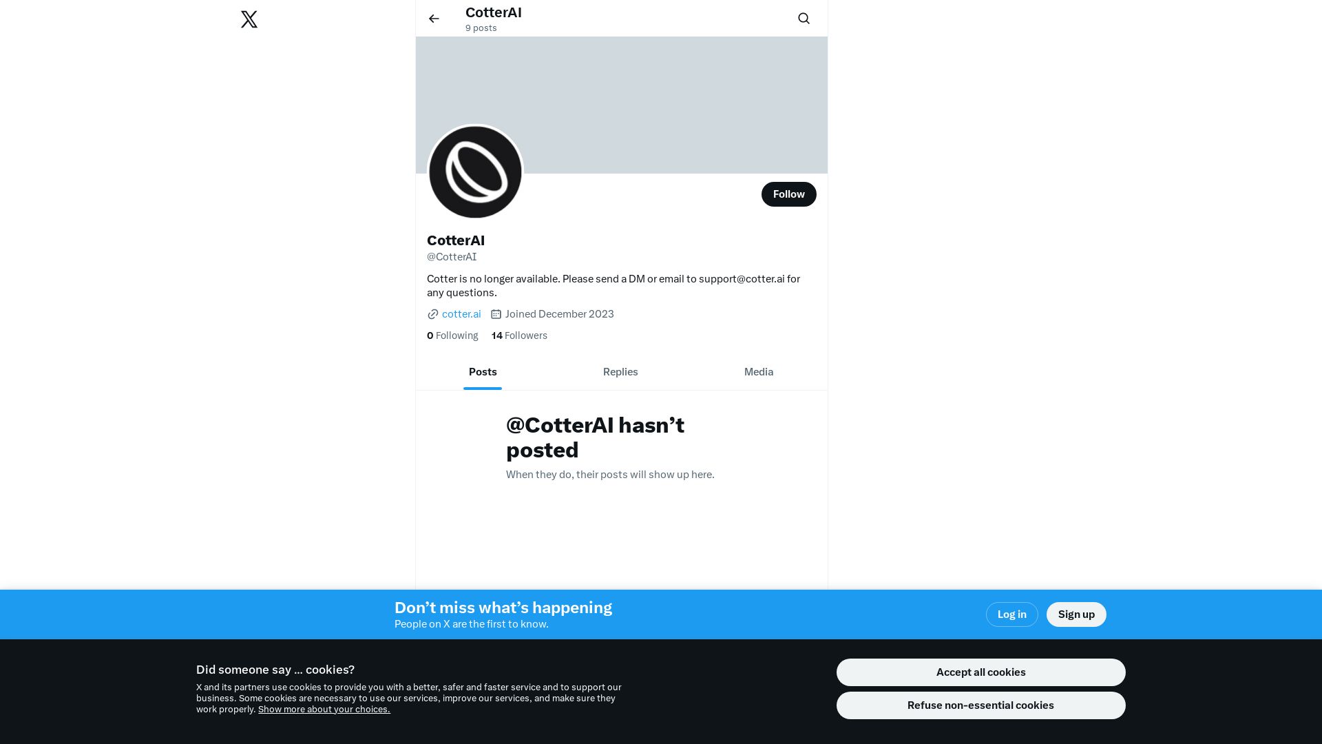View the 14 Followers list

pyautogui.click(x=519, y=335)
